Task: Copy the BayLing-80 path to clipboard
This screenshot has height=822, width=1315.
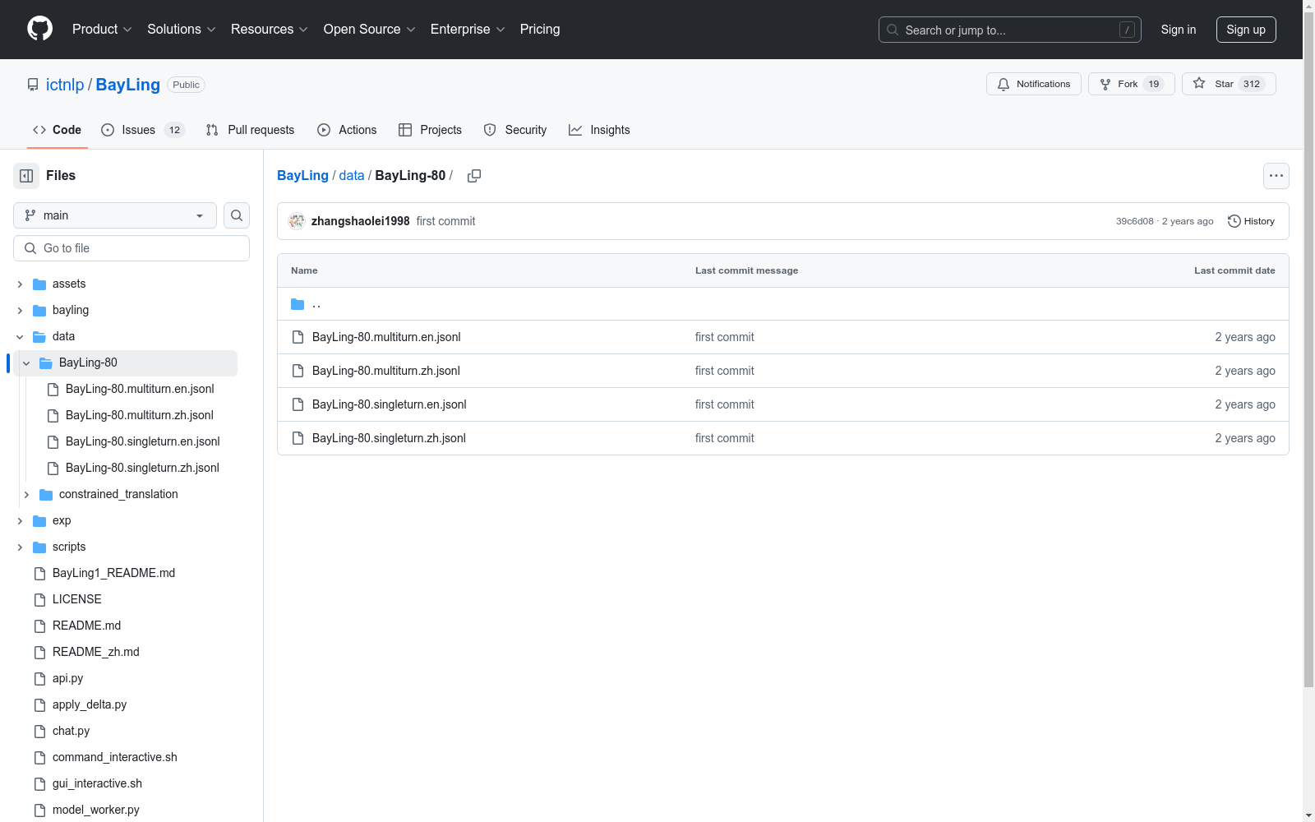Action: tap(474, 176)
